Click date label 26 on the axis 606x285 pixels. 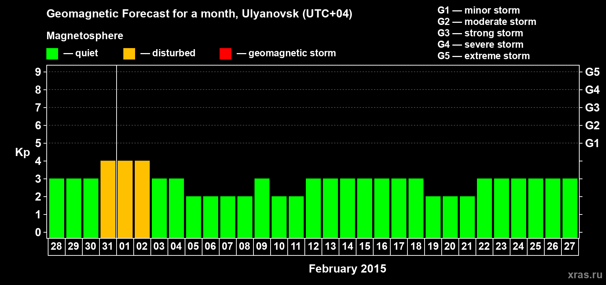(x=553, y=247)
